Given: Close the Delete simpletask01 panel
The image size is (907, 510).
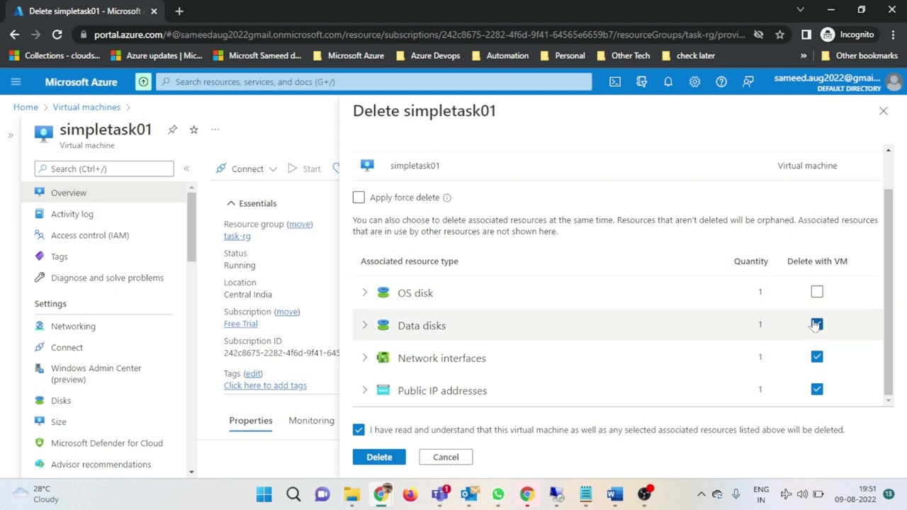Looking at the screenshot, I should tap(883, 110).
